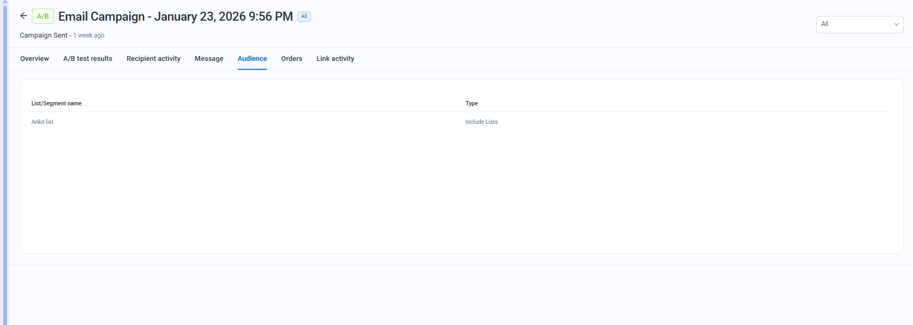Click the 1 week ago timestamp
Viewport: 913px width, 325px height.
pyautogui.click(x=89, y=35)
